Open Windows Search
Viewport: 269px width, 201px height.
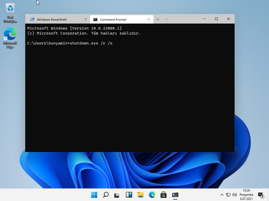pyautogui.click(x=106, y=195)
